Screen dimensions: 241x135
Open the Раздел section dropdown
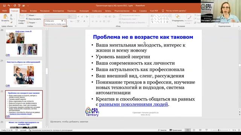(32, 22)
